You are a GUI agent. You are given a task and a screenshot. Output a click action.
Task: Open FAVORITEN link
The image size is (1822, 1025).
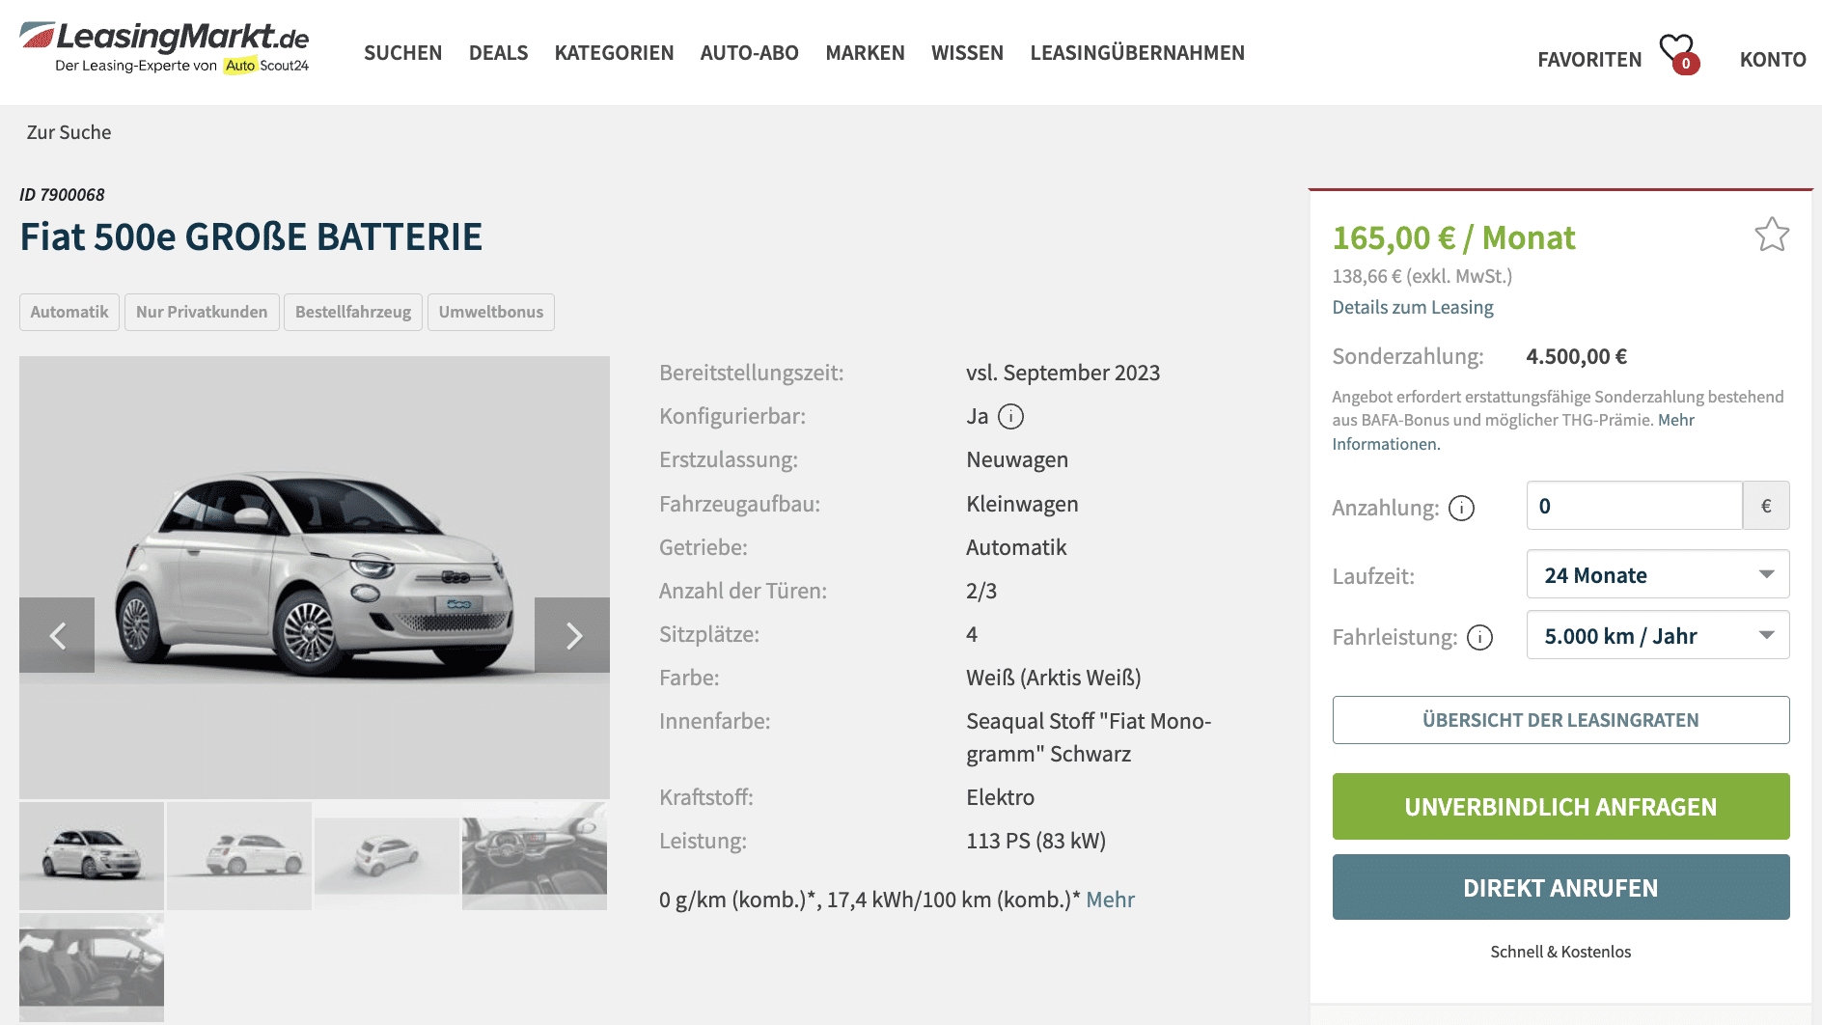pos(1589,60)
